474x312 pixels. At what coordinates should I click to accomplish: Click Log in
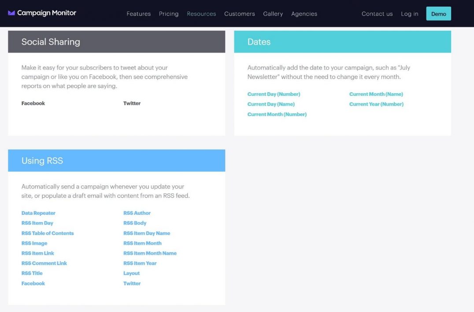coord(409,14)
